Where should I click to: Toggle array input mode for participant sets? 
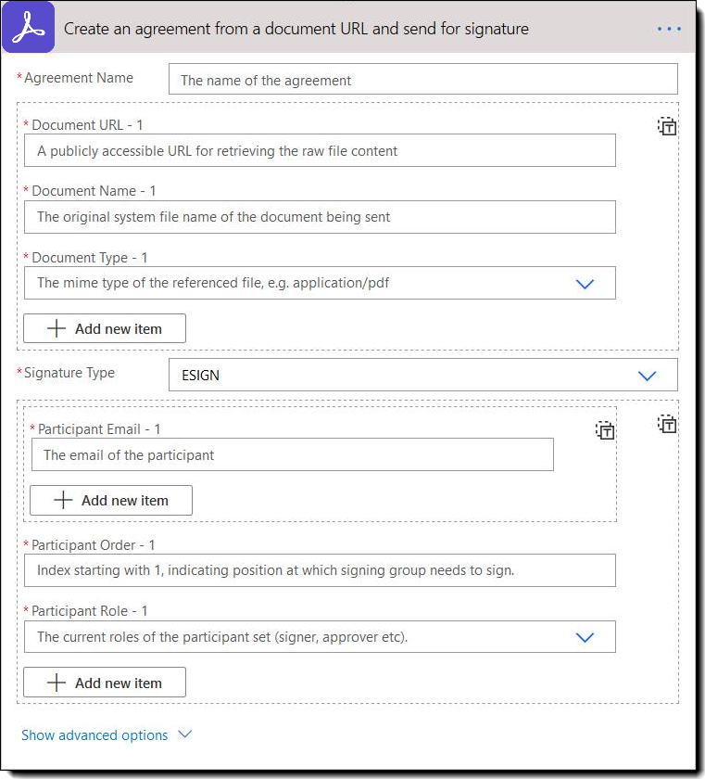click(x=667, y=425)
